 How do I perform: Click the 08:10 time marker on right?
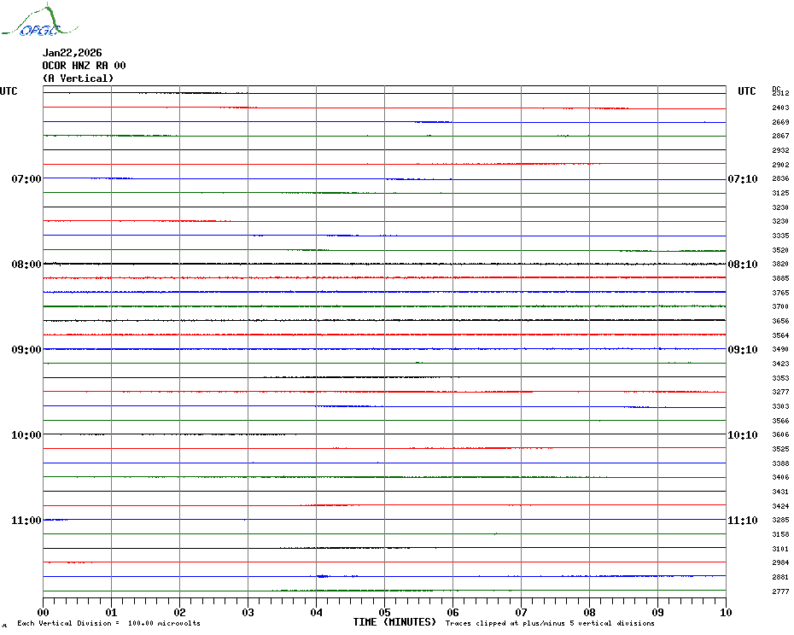click(x=742, y=265)
